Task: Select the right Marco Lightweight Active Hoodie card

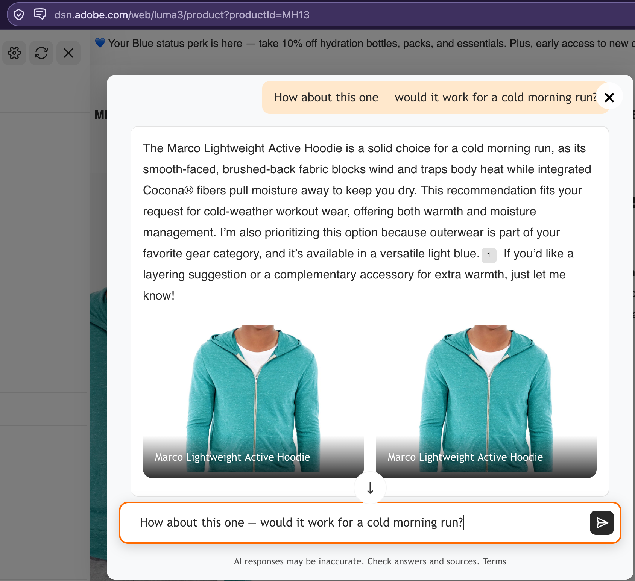Action: point(486,401)
